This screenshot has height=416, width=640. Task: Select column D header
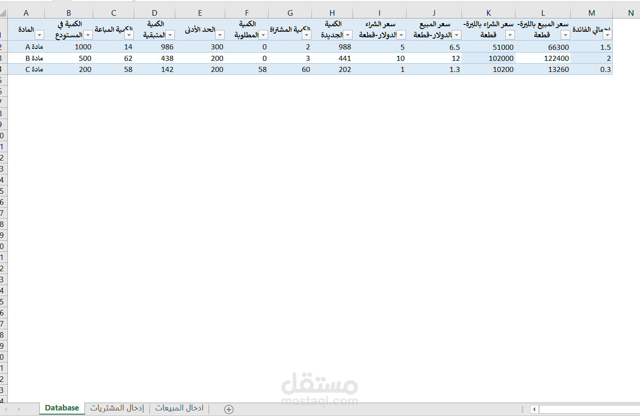[155, 13]
